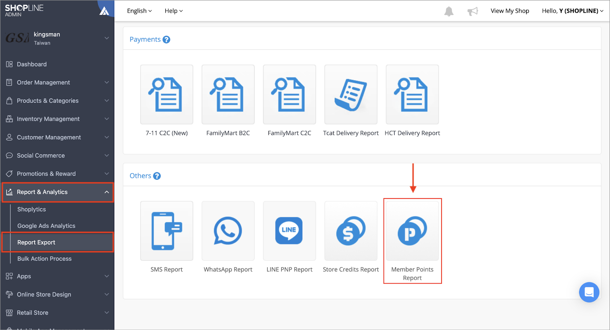This screenshot has height=330, width=610.
Task: Click the Online Store Design paint roller icon
Action: (x=9, y=295)
